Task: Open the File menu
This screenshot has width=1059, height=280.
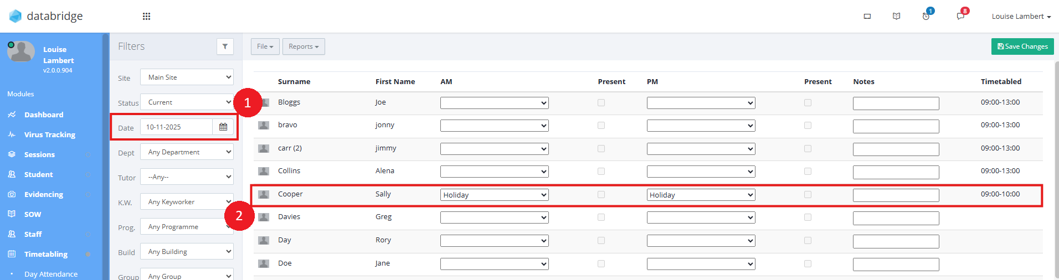Action: [265, 46]
